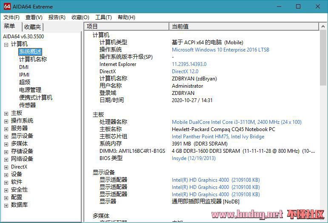Click the 当前值 column header

click(x=244, y=26)
